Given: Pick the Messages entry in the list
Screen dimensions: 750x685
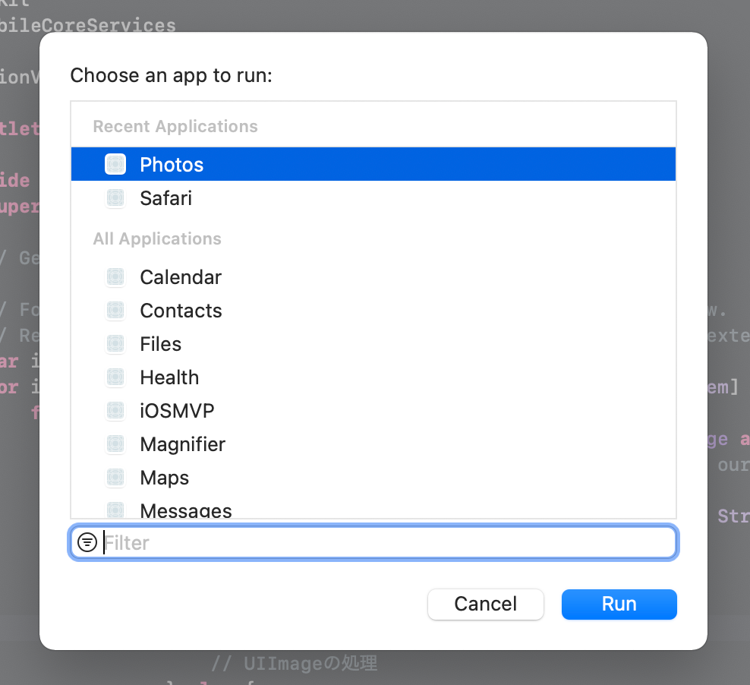Looking at the screenshot, I should (373, 507).
